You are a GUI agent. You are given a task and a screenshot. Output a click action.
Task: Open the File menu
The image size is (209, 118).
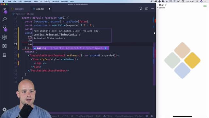[15, 1]
